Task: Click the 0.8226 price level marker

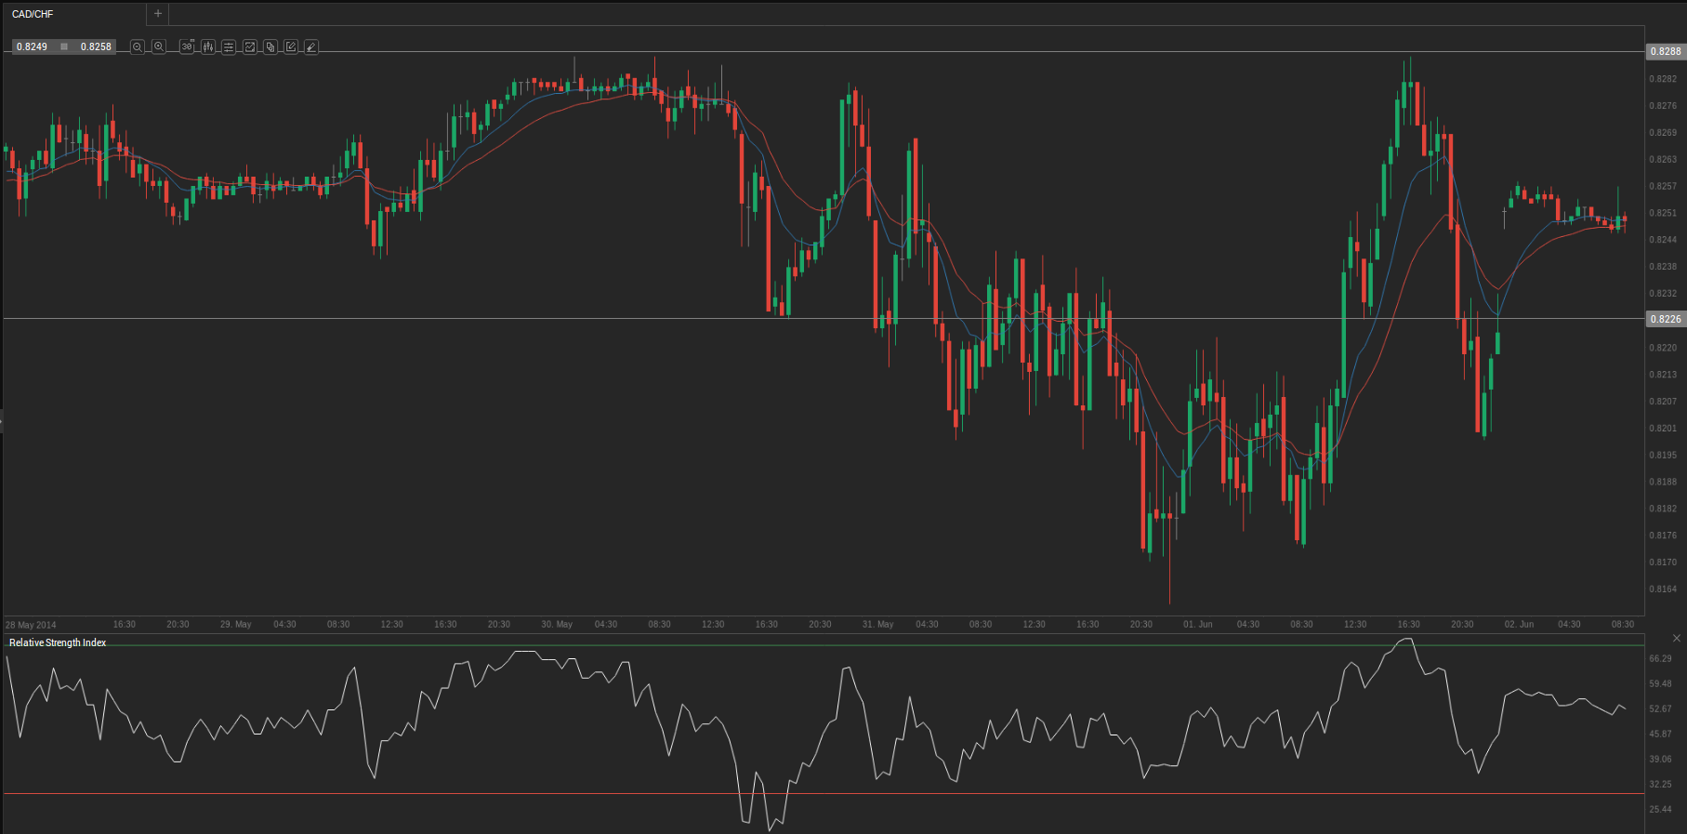Action: pyautogui.click(x=1665, y=319)
